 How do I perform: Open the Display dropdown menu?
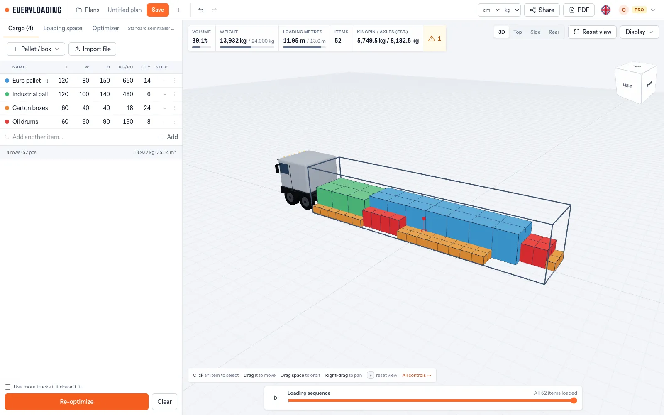coord(639,32)
